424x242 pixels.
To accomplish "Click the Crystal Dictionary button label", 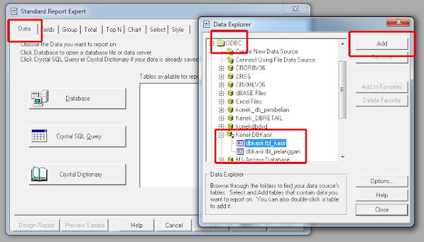I will pyautogui.click(x=81, y=175).
